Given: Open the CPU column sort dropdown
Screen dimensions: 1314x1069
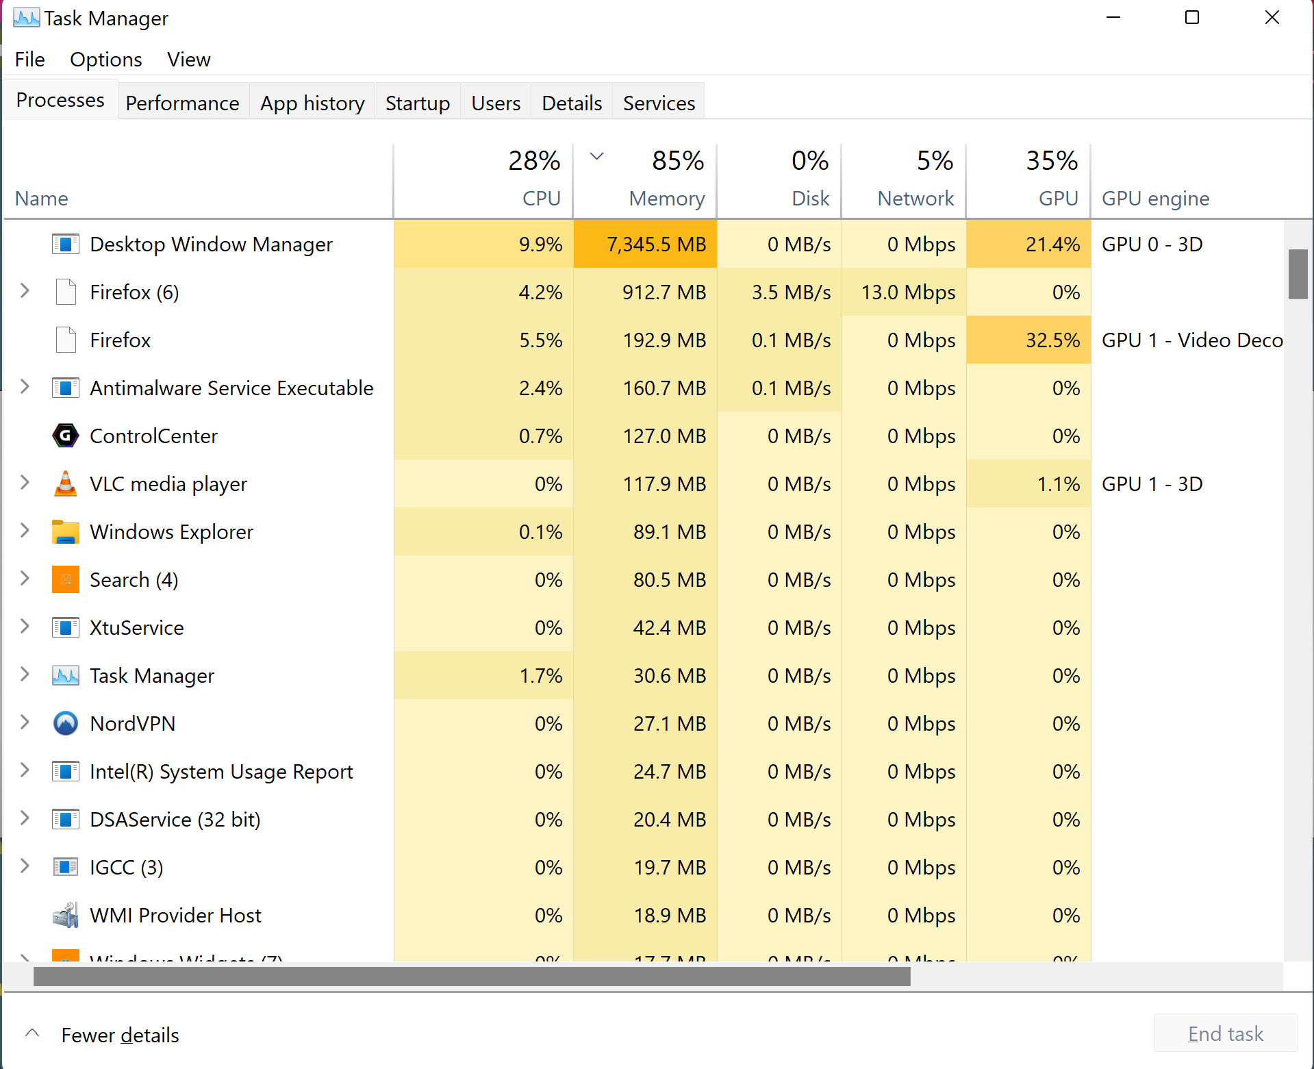Looking at the screenshot, I should click(596, 155).
